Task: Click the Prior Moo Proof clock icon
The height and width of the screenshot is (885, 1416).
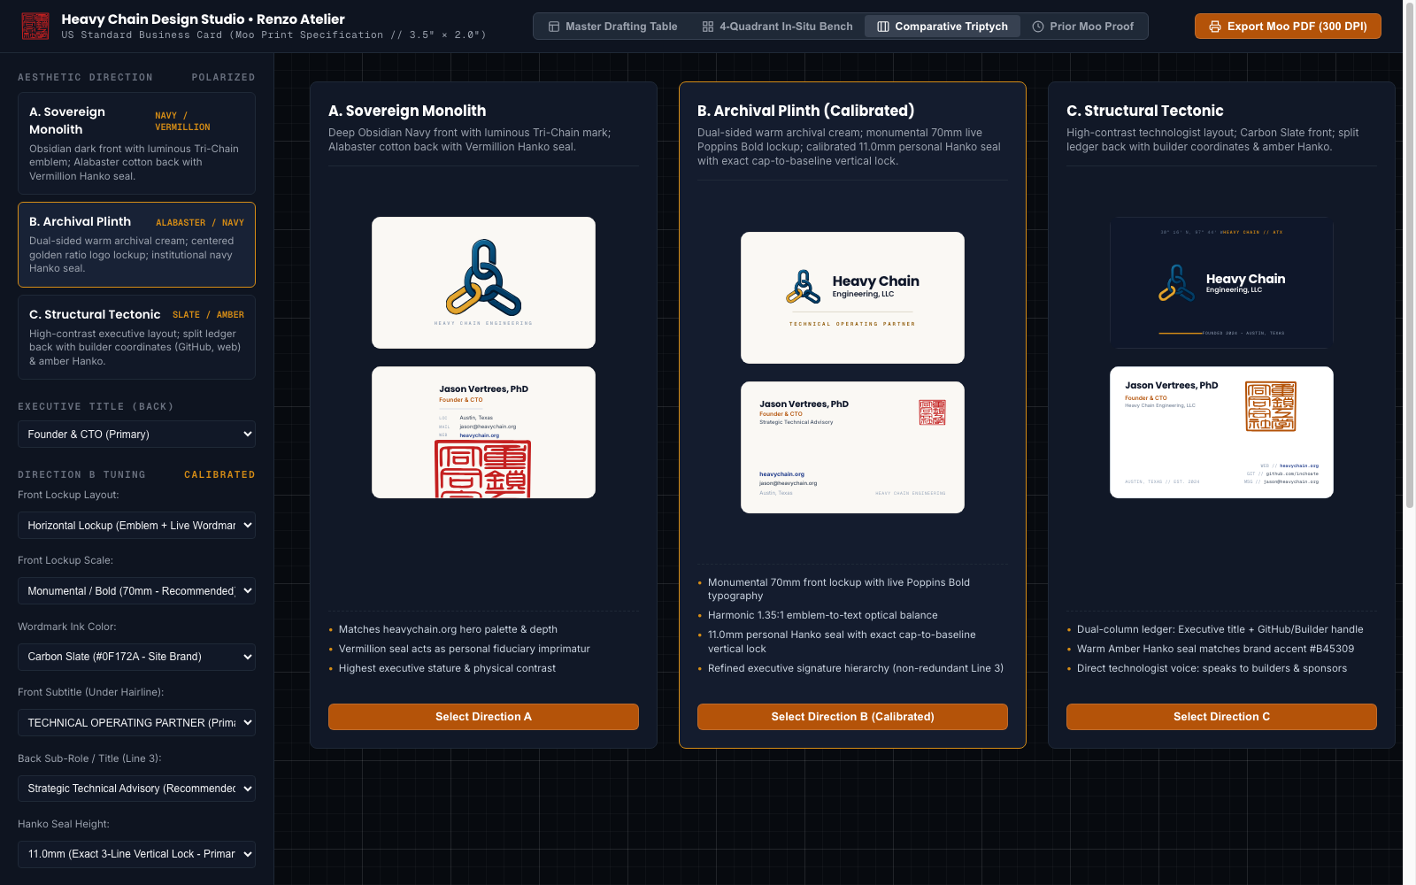Action: click(x=1038, y=27)
